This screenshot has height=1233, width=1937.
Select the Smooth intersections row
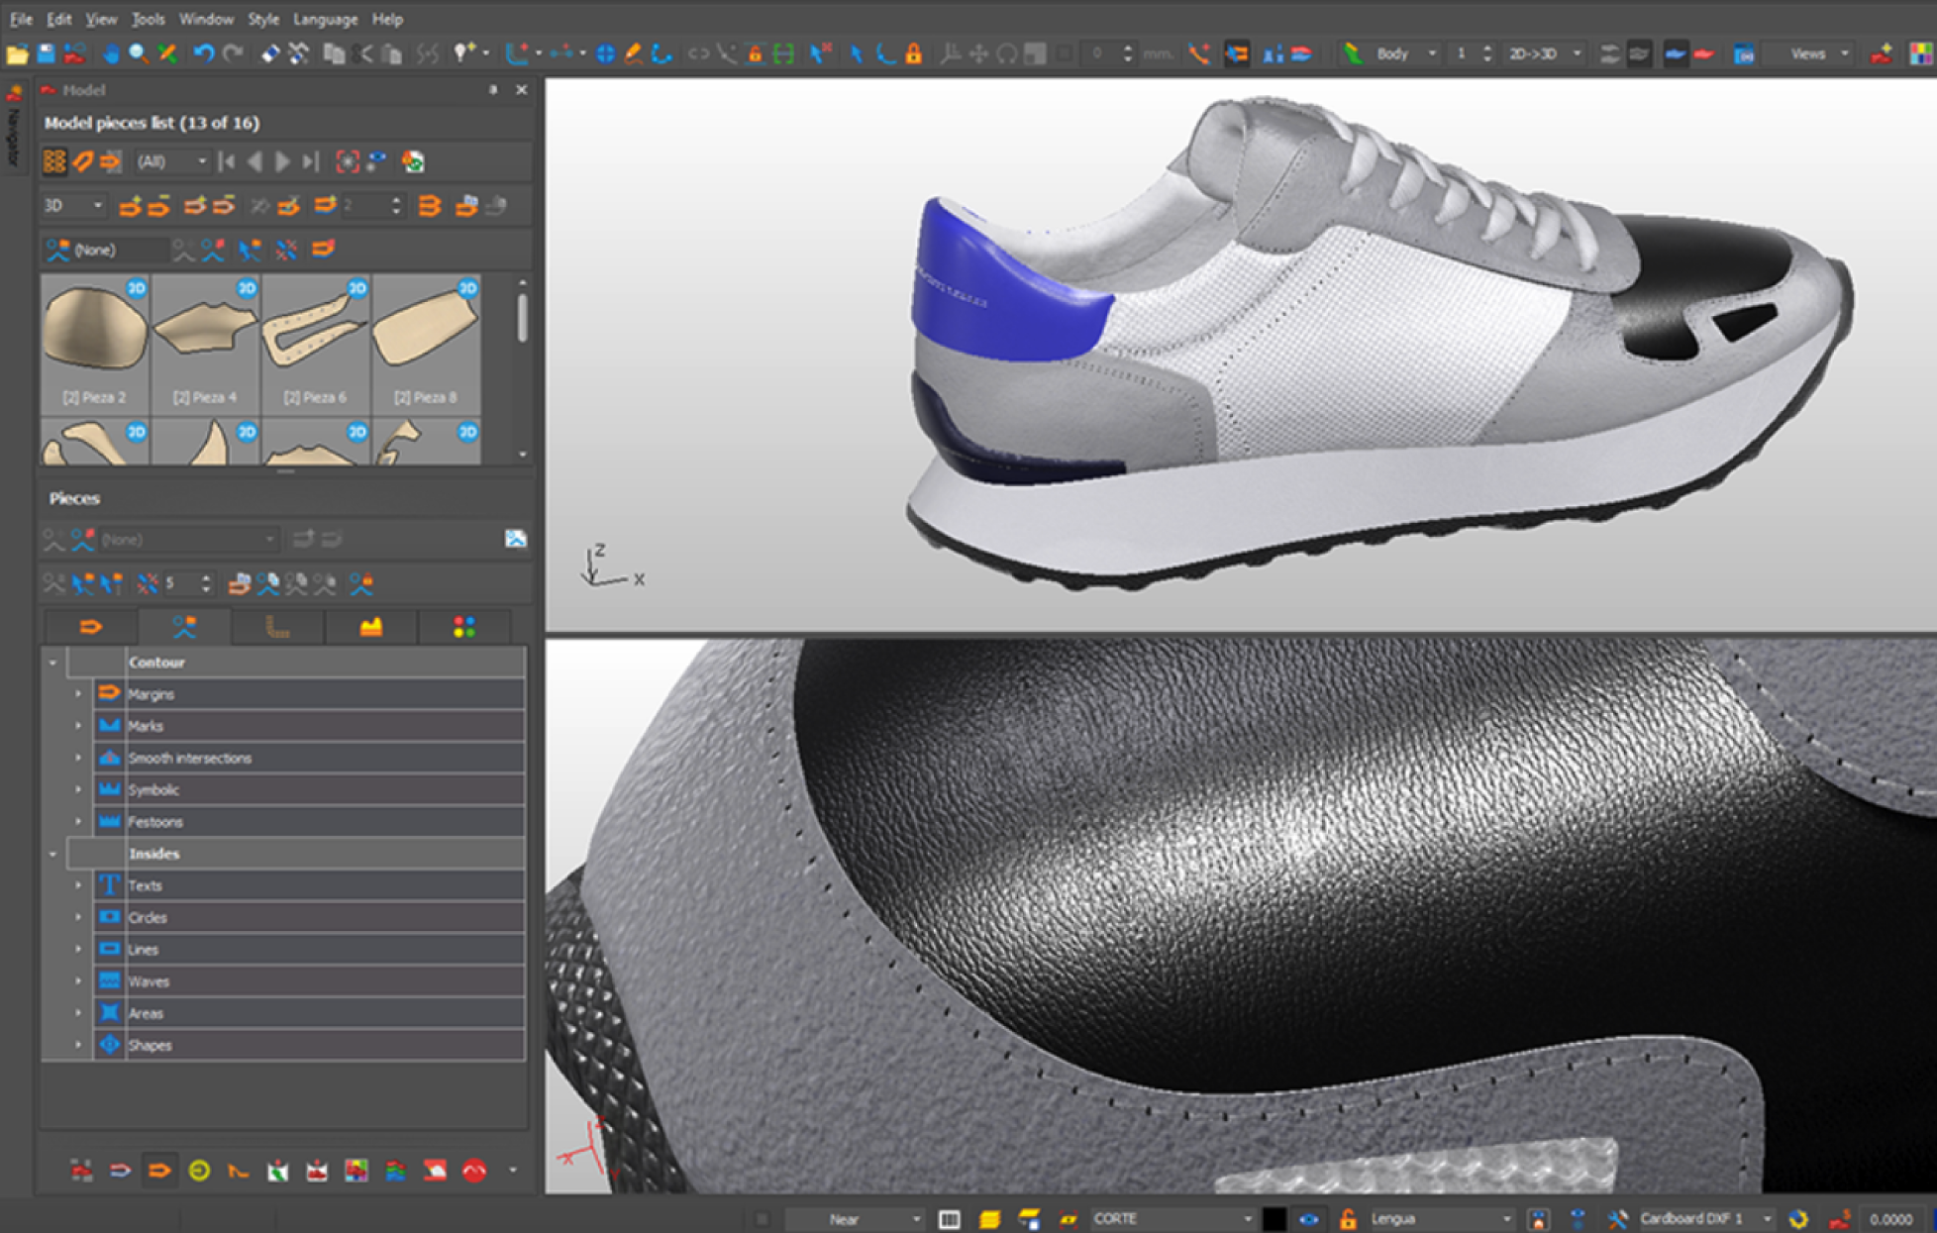tap(309, 758)
